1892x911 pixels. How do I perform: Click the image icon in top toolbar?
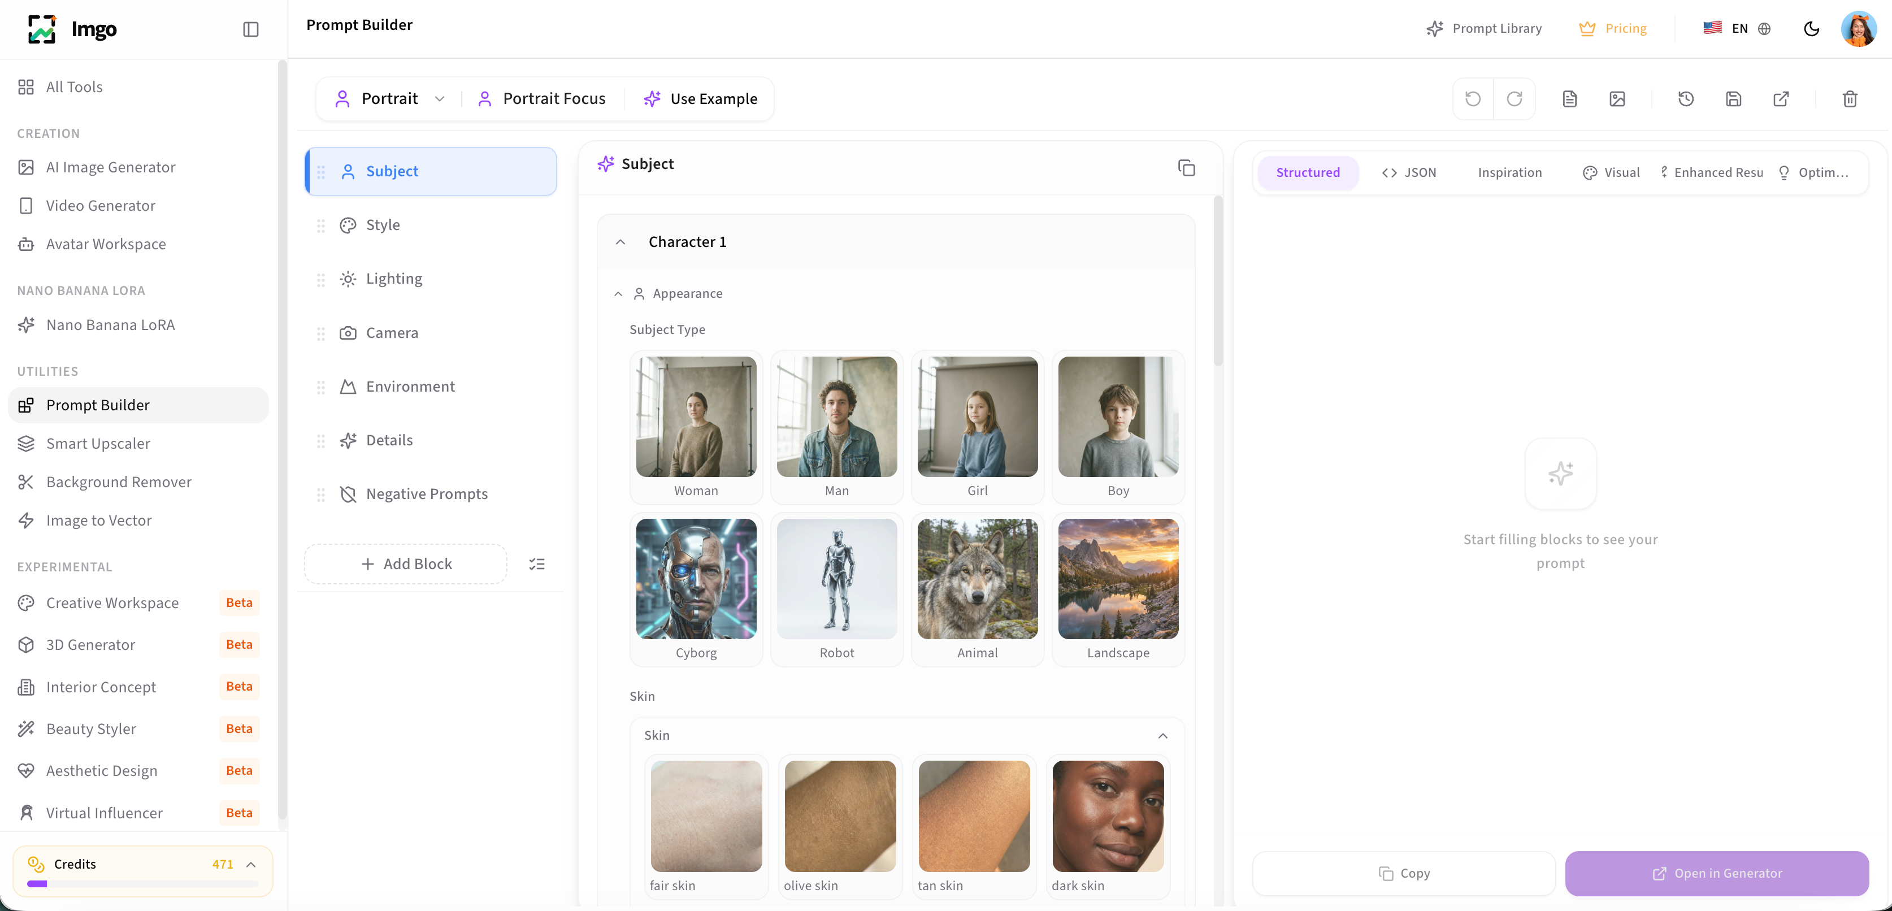click(x=1617, y=99)
